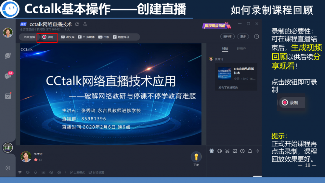325x183 pixels.
Task: Toggle the microphone icon in the bottom bar
Action: [x=36, y=172]
